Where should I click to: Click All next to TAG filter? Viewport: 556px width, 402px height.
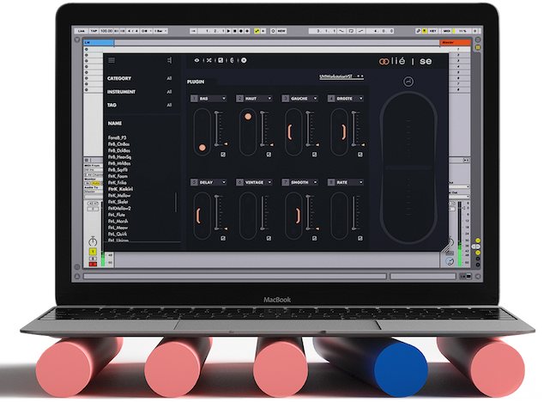point(169,105)
